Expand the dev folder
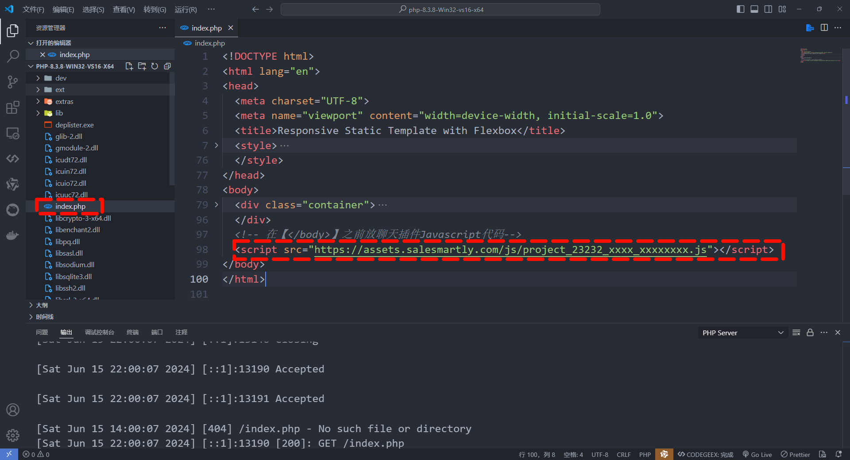This screenshot has height=460, width=850. click(x=61, y=78)
